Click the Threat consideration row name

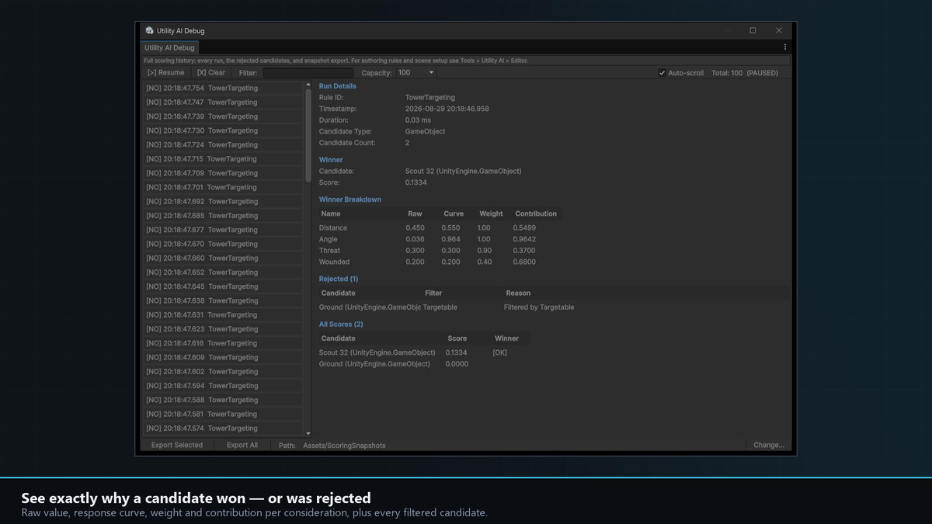tap(329, 251)
